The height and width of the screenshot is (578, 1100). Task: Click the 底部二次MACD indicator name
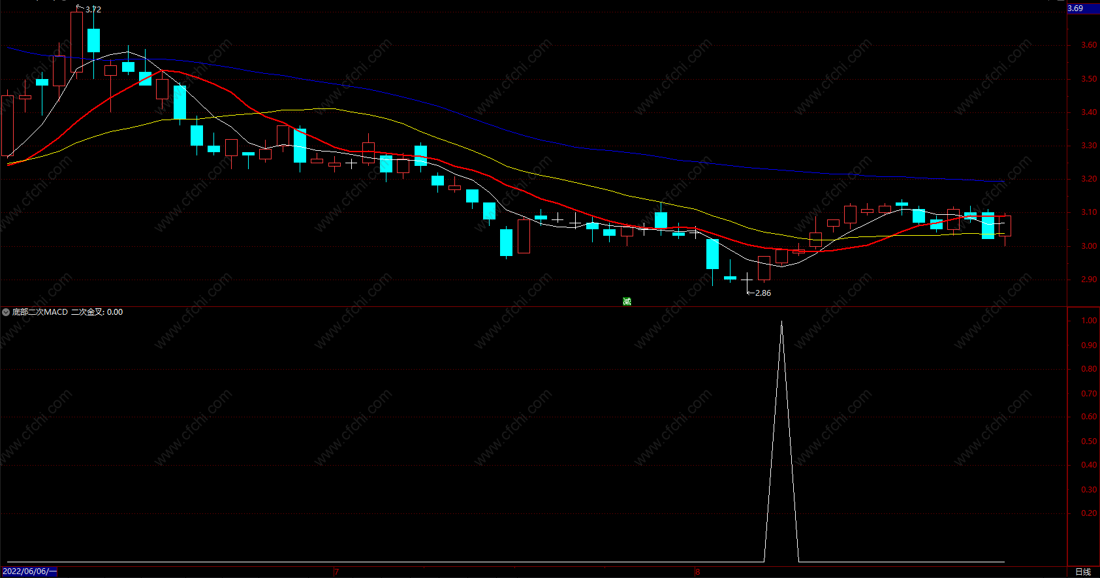(x=40, y=312)
